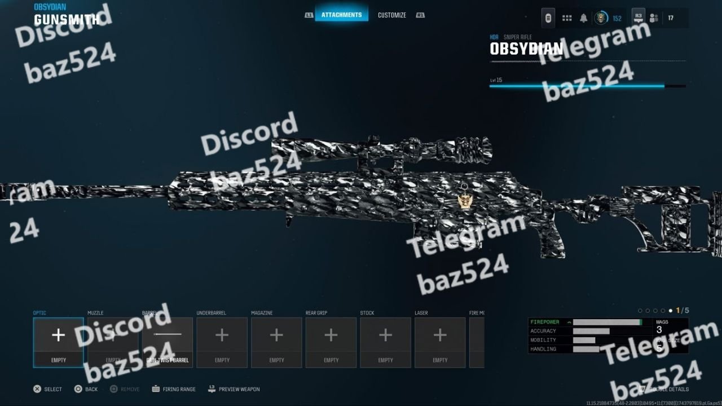Screen dimensions: 722x406
Task: Click the touchpad Firing Range icon
Action: coord(156,389)
